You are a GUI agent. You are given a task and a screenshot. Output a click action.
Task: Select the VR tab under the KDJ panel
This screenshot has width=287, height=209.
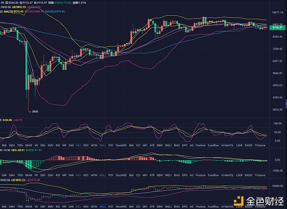[x=36, y=145]
